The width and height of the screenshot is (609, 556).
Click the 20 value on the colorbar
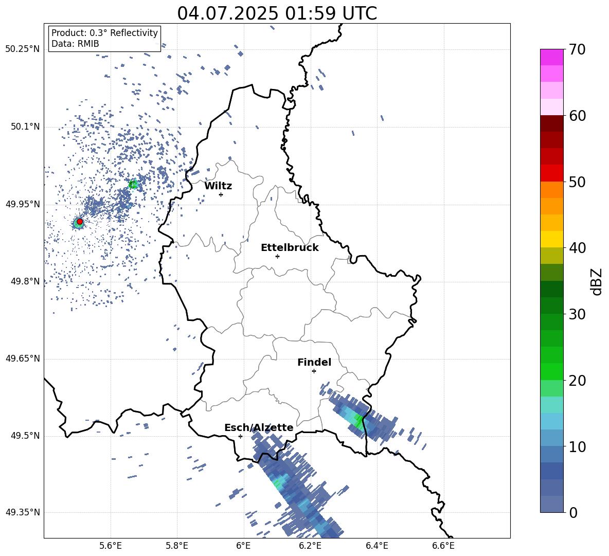point(577,381)
